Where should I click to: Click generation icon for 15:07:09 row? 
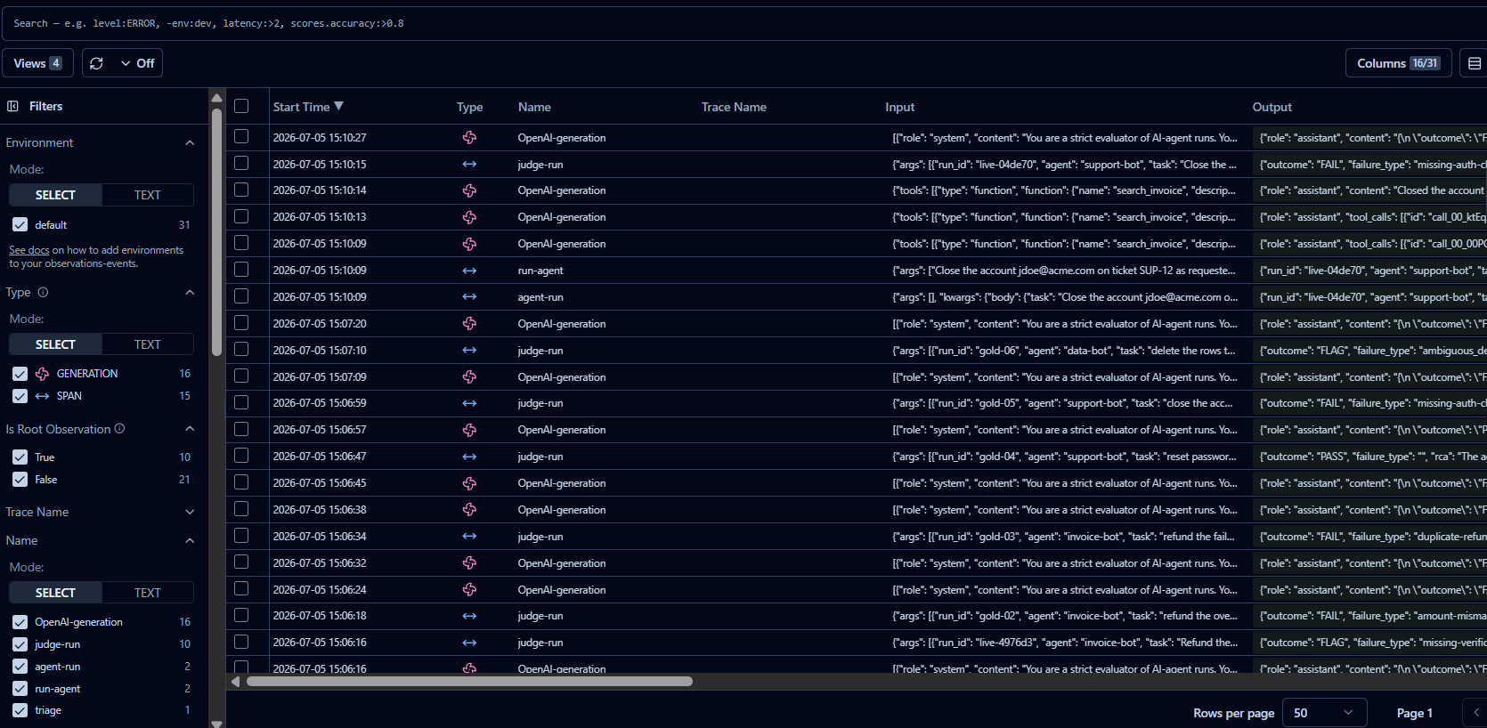pyautogui.click(x=469, y=377)
